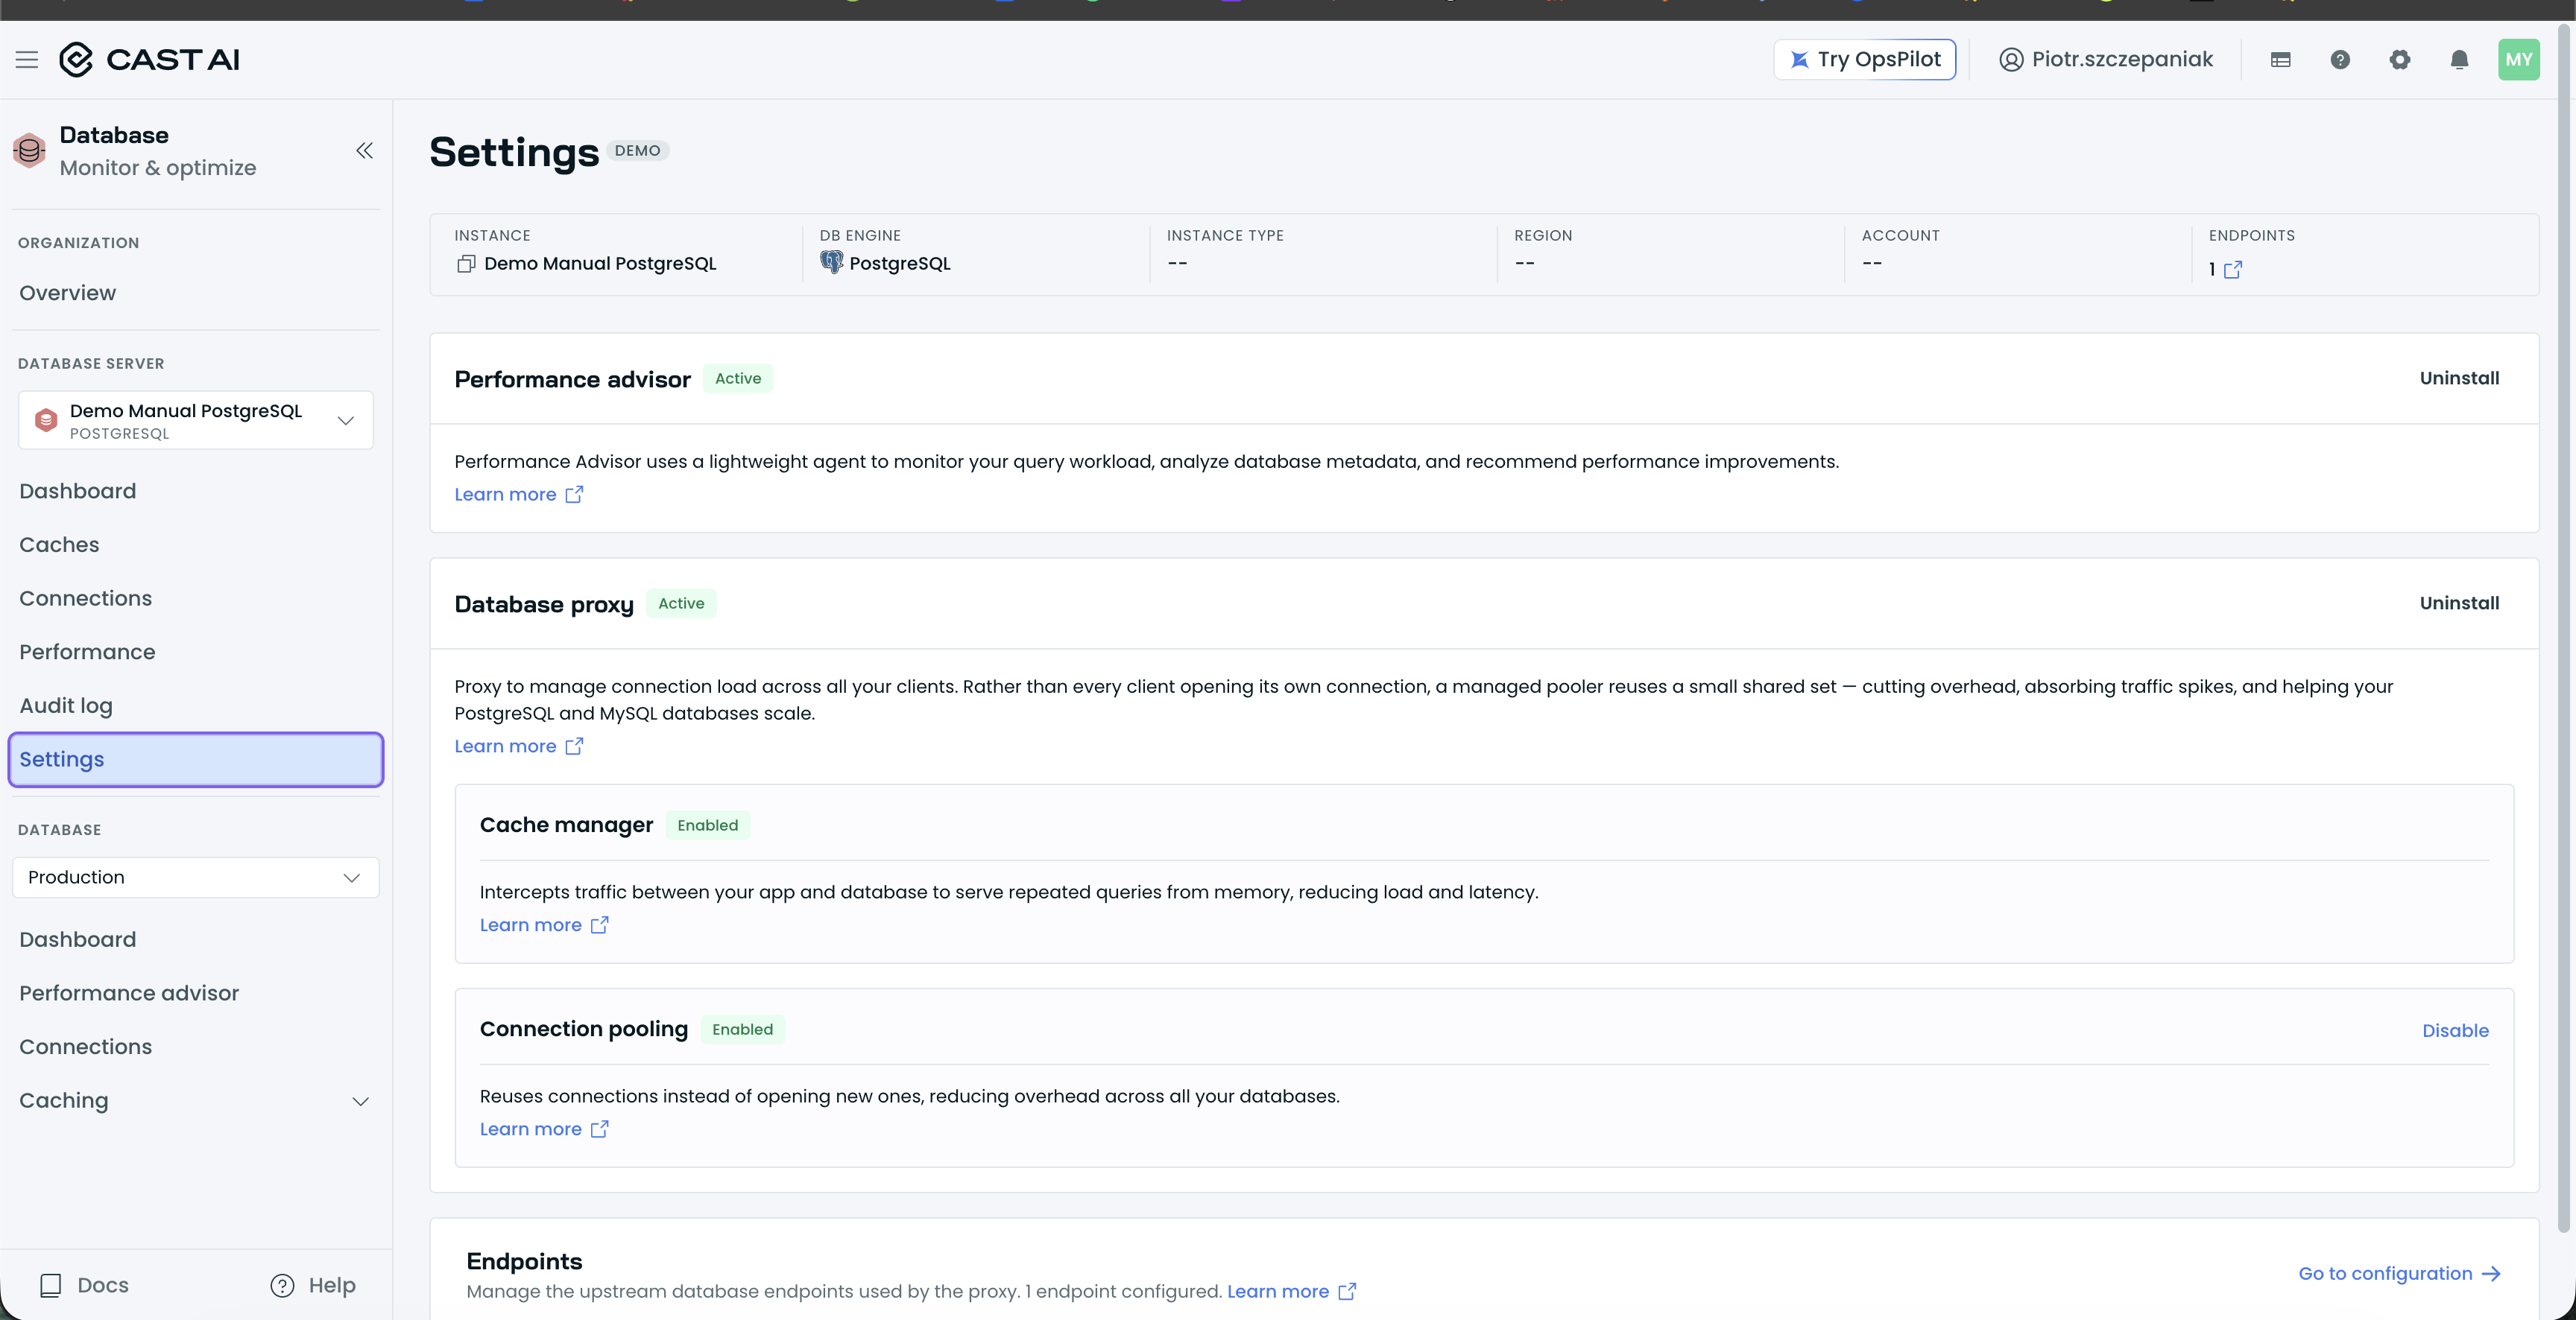Uninstall the Performance advisor

pos(2459,378)
